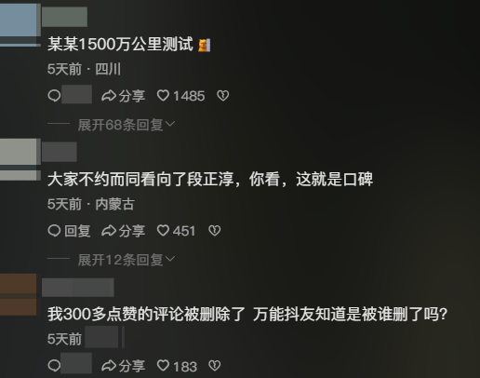The image size is (480, 378).
Task: Click share arrow on the 四川 comment
Action: click(x=109, y=96)
